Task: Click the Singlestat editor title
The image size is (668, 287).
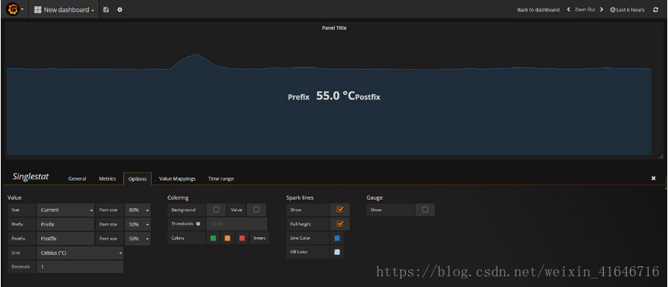Action: tap(31, 177)
